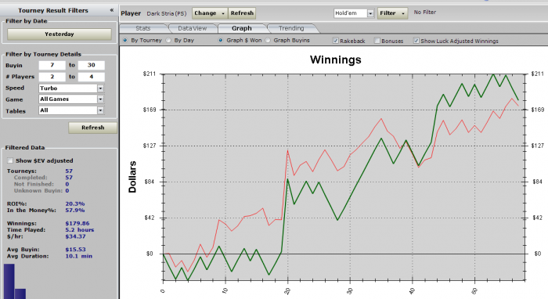
Task: Toggle the Rakeback checkbox
Action: 336,41
